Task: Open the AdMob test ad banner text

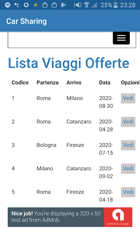Action: click(x=56, y=217)
